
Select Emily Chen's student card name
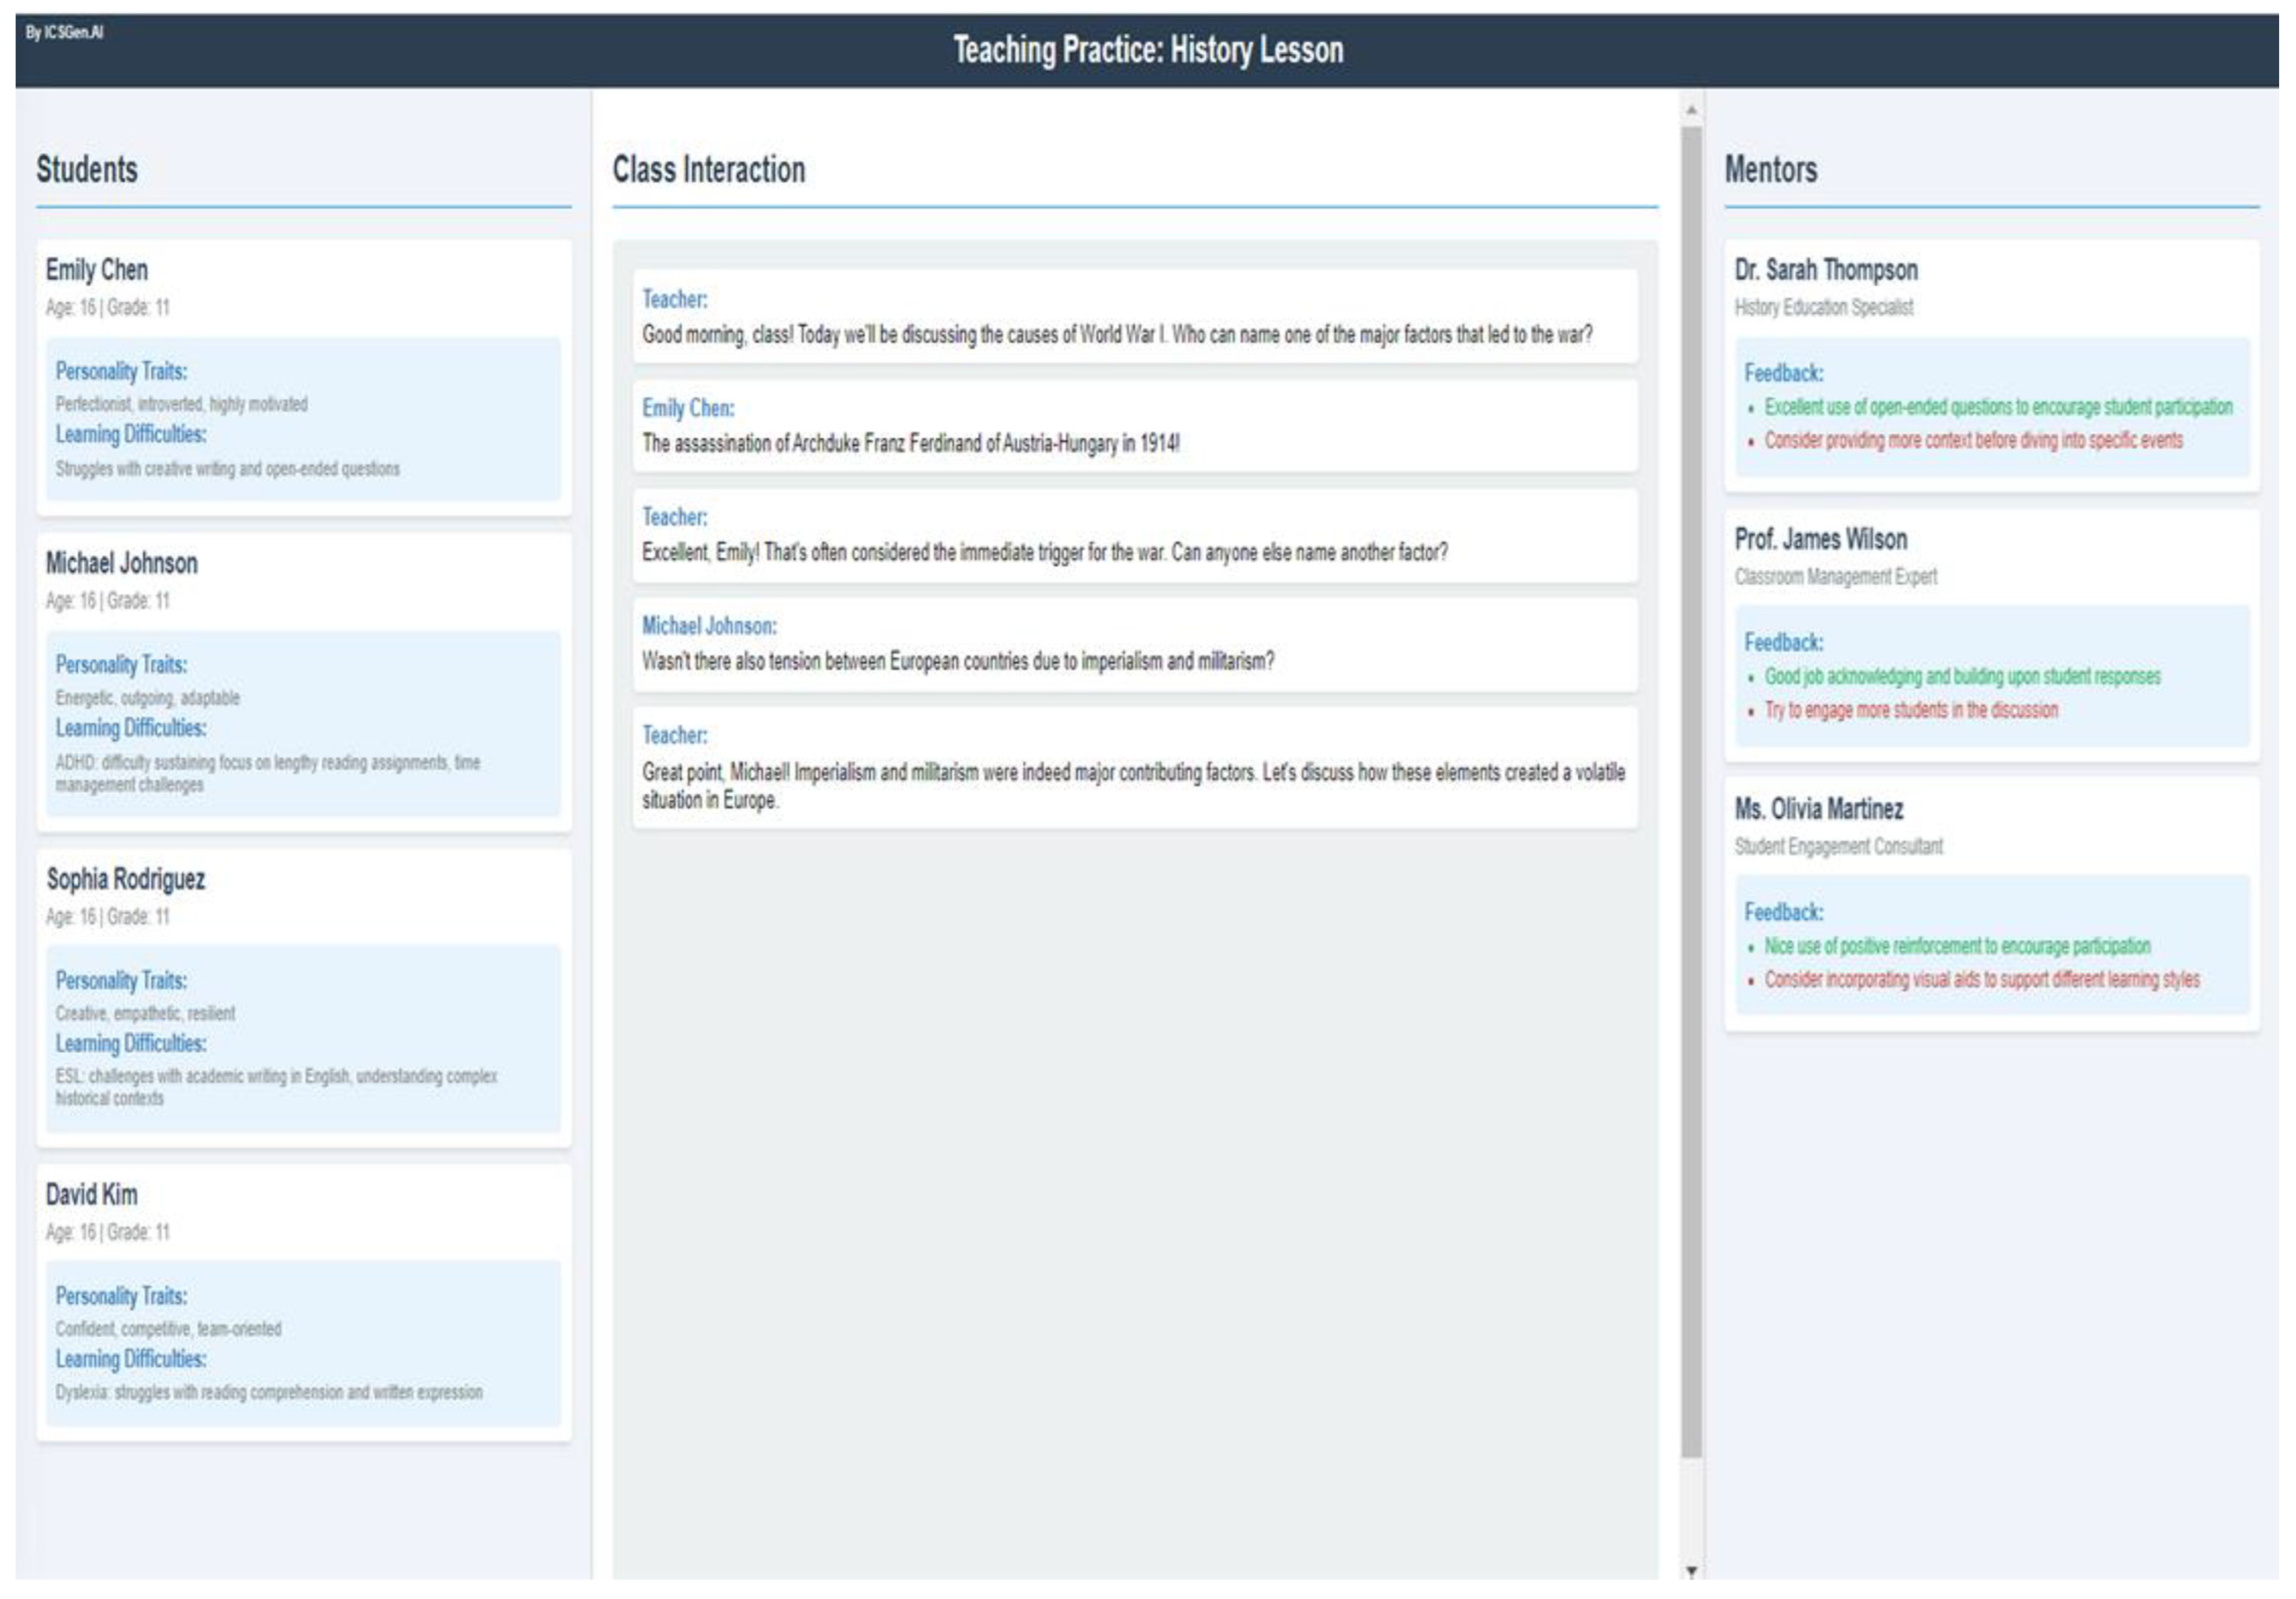click(x=97, y=270)
